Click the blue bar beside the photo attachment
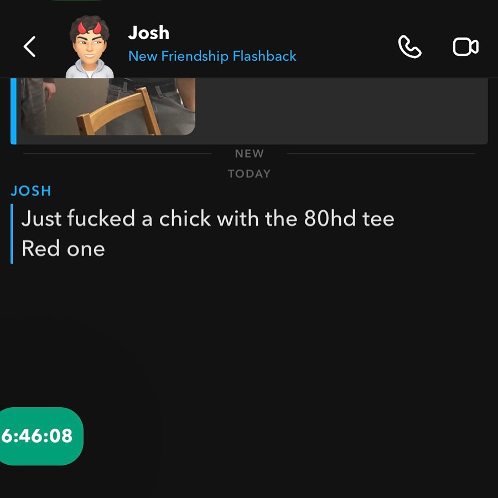The width and height of the screenshot is (498, 498). pos(13,111)
